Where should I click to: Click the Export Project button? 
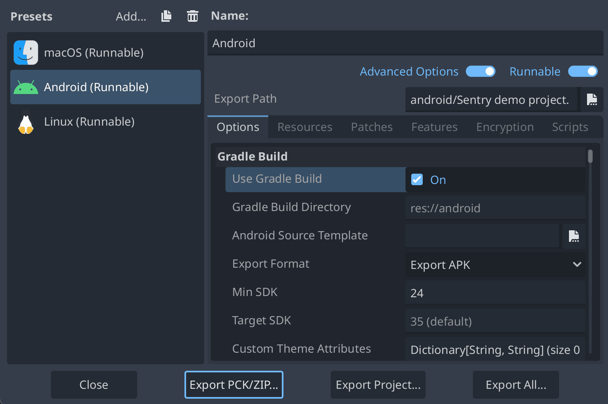(378, 385)
